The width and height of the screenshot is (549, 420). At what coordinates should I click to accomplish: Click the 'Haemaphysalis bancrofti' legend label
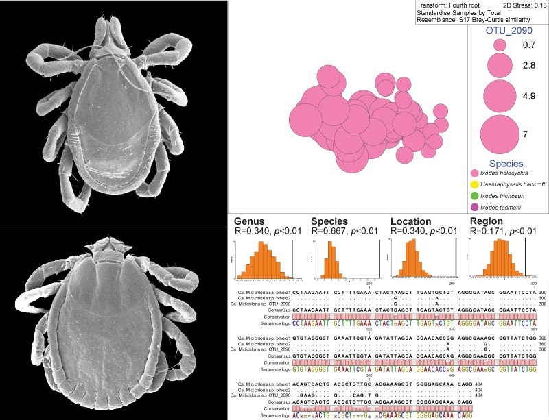[513, 184]
